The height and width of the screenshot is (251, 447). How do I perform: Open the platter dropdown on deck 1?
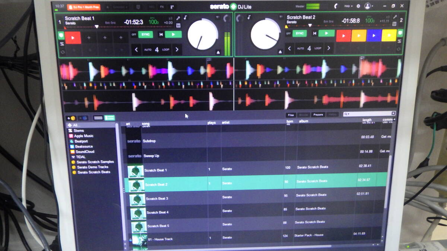218,17
